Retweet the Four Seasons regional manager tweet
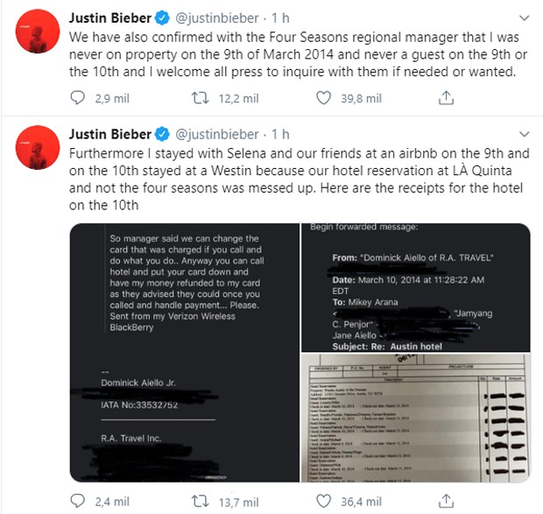Screen dimensions: 543x514 click(201, 98)
